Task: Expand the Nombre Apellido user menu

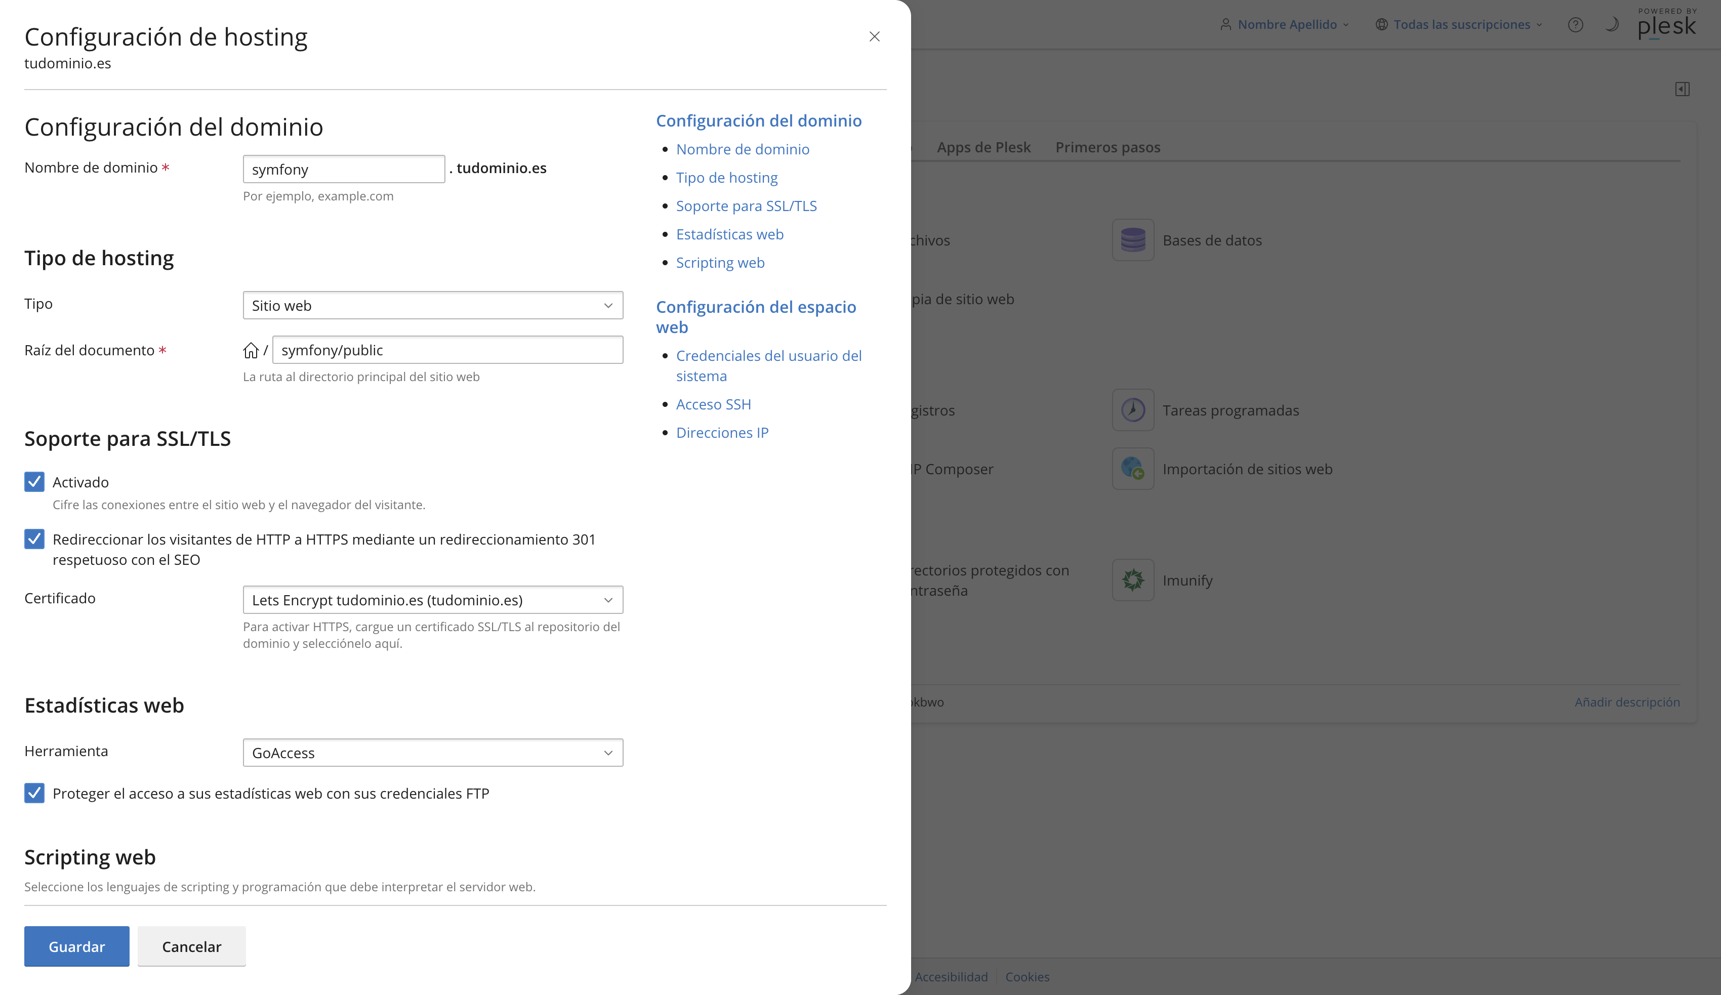Action: [x=1285, y=25]
